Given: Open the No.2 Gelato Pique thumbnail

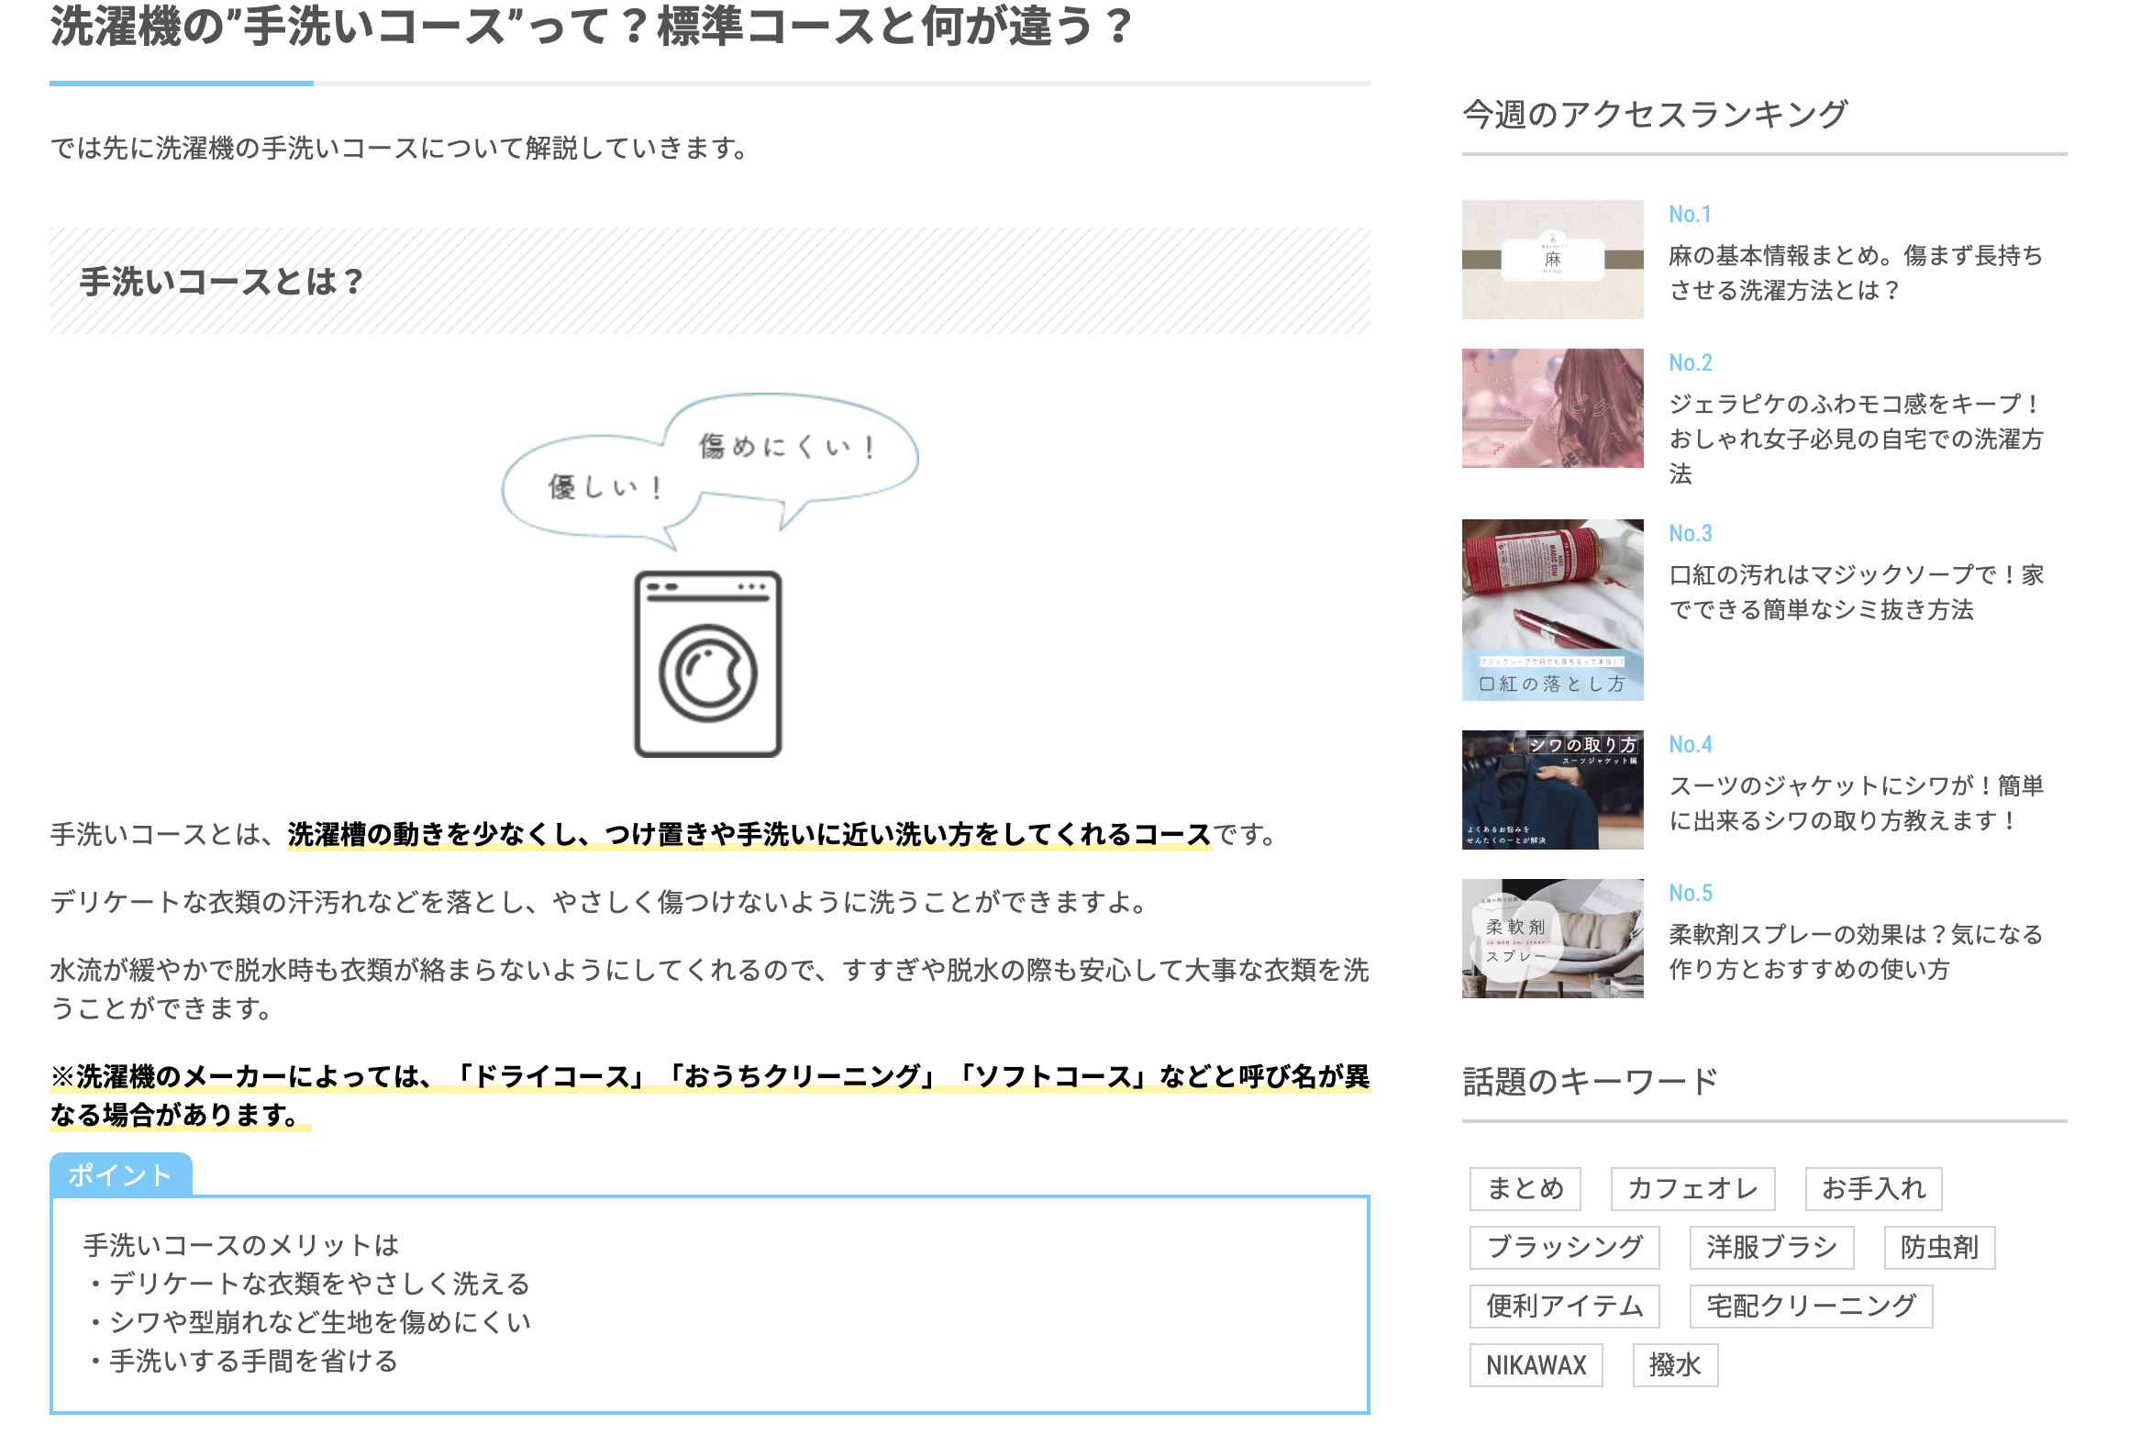Looking at the screenshot, I should [1552, 407].
